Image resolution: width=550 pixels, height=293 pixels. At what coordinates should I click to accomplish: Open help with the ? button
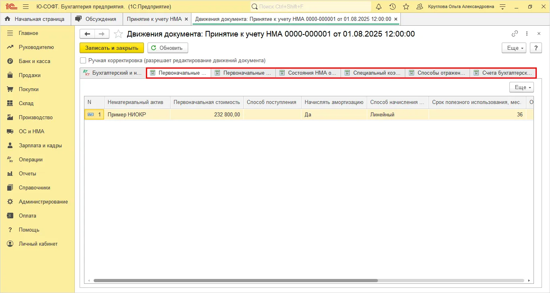point(536,48)
